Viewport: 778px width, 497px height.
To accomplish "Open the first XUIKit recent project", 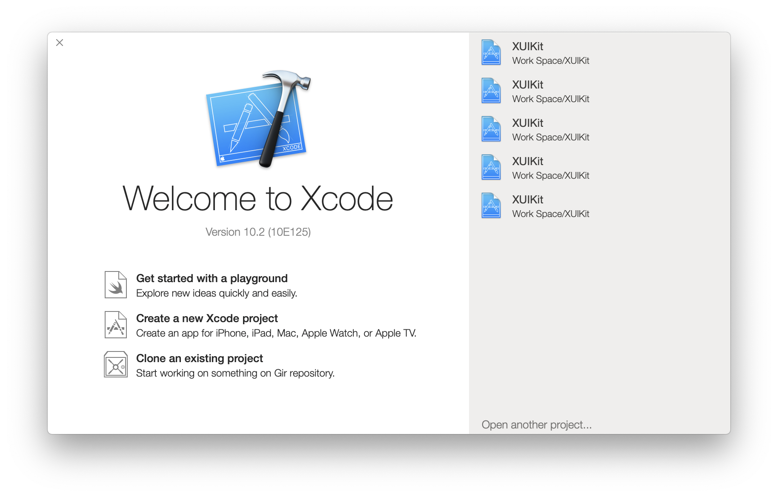I will (600, 53).
